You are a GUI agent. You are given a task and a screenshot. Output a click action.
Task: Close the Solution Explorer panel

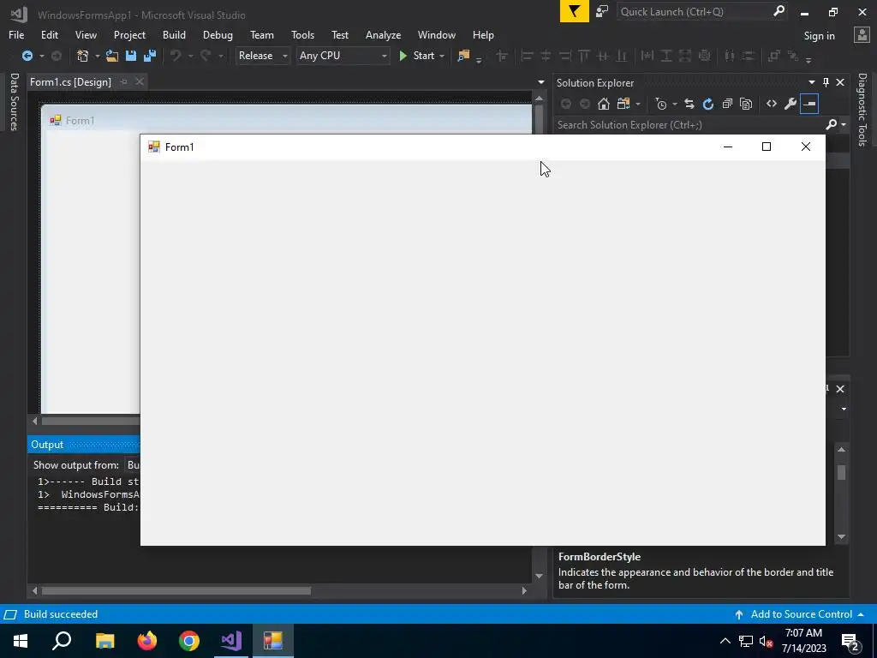point(840,82)
